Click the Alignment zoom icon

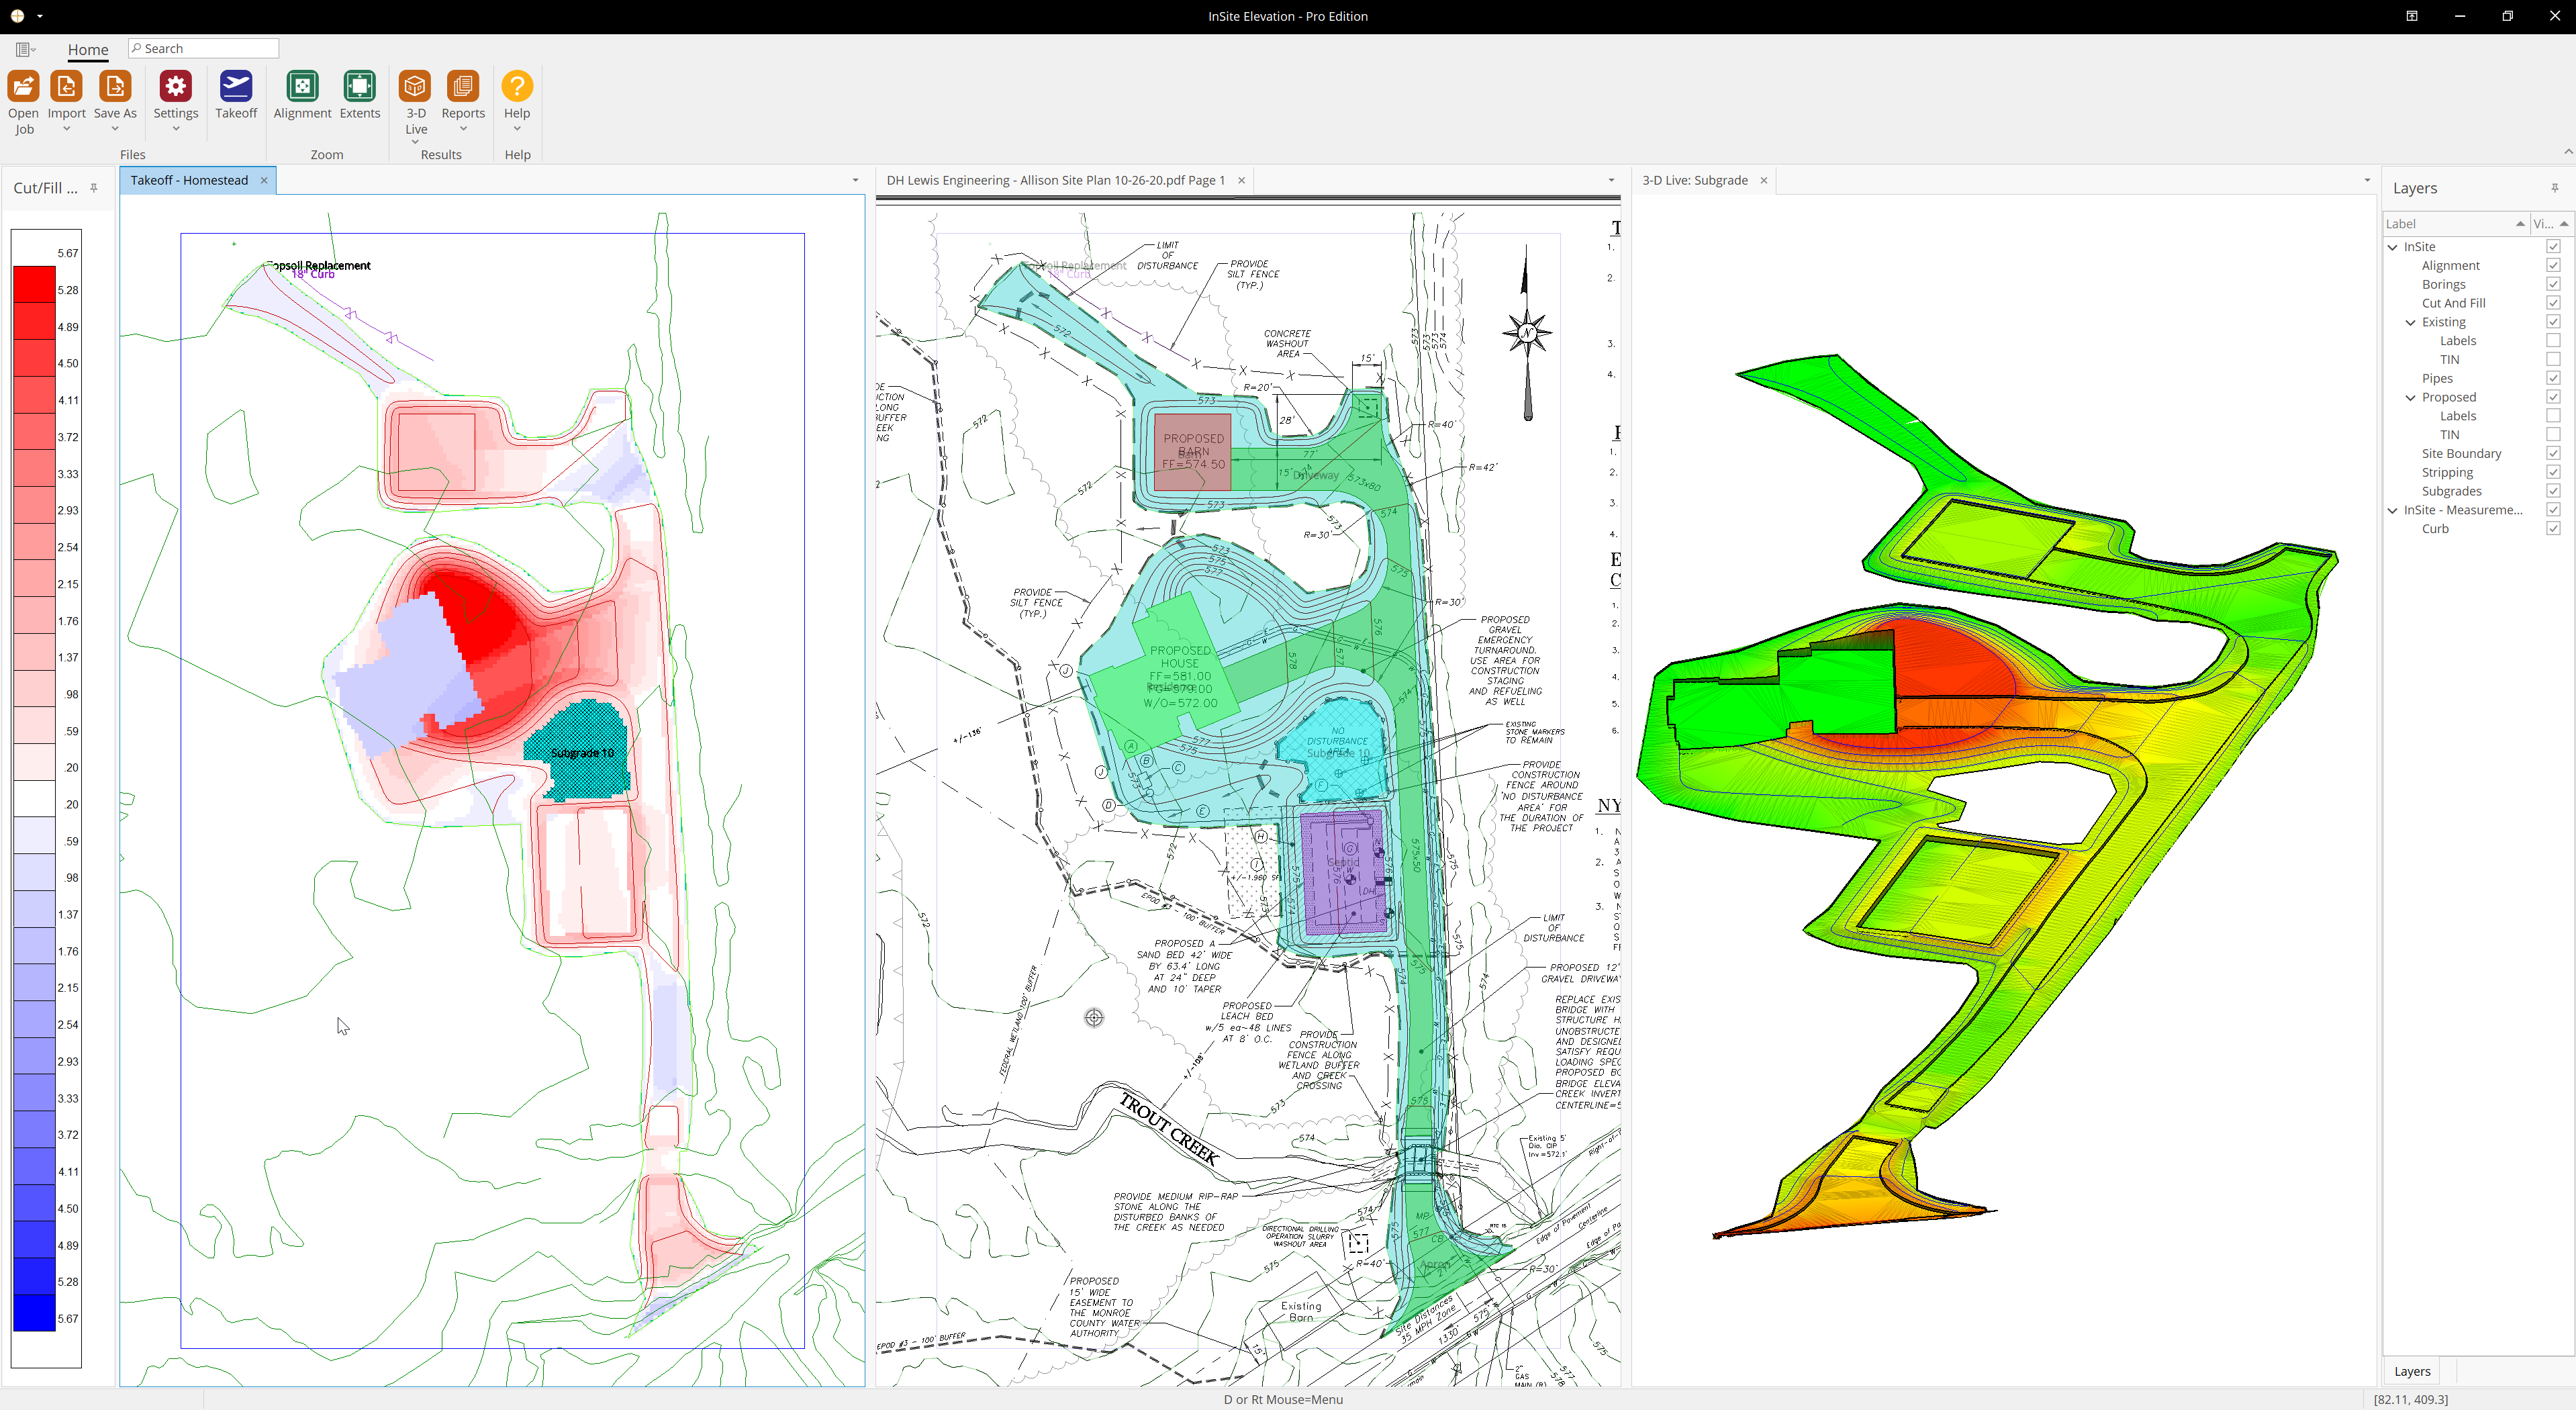[302, 87]
